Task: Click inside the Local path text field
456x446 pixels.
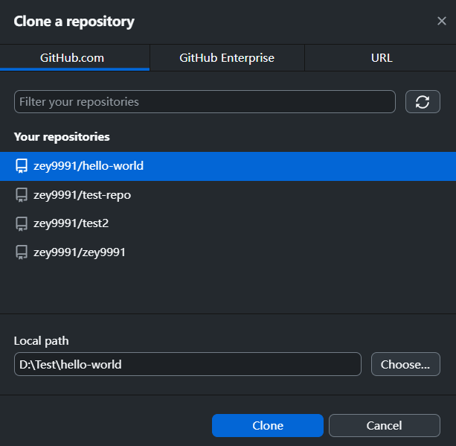Action: pyautogui.click(x=187, y=365)
